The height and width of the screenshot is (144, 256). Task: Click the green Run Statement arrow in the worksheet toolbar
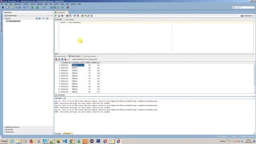click(56, 16)
